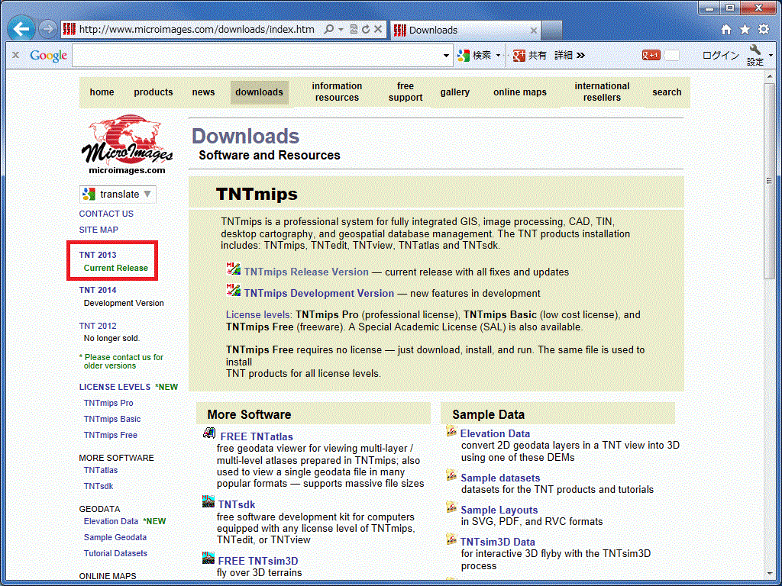Click the page vertical scrollbar thumb
Viewport: 782px width, 586px height.
pos(769,181)
